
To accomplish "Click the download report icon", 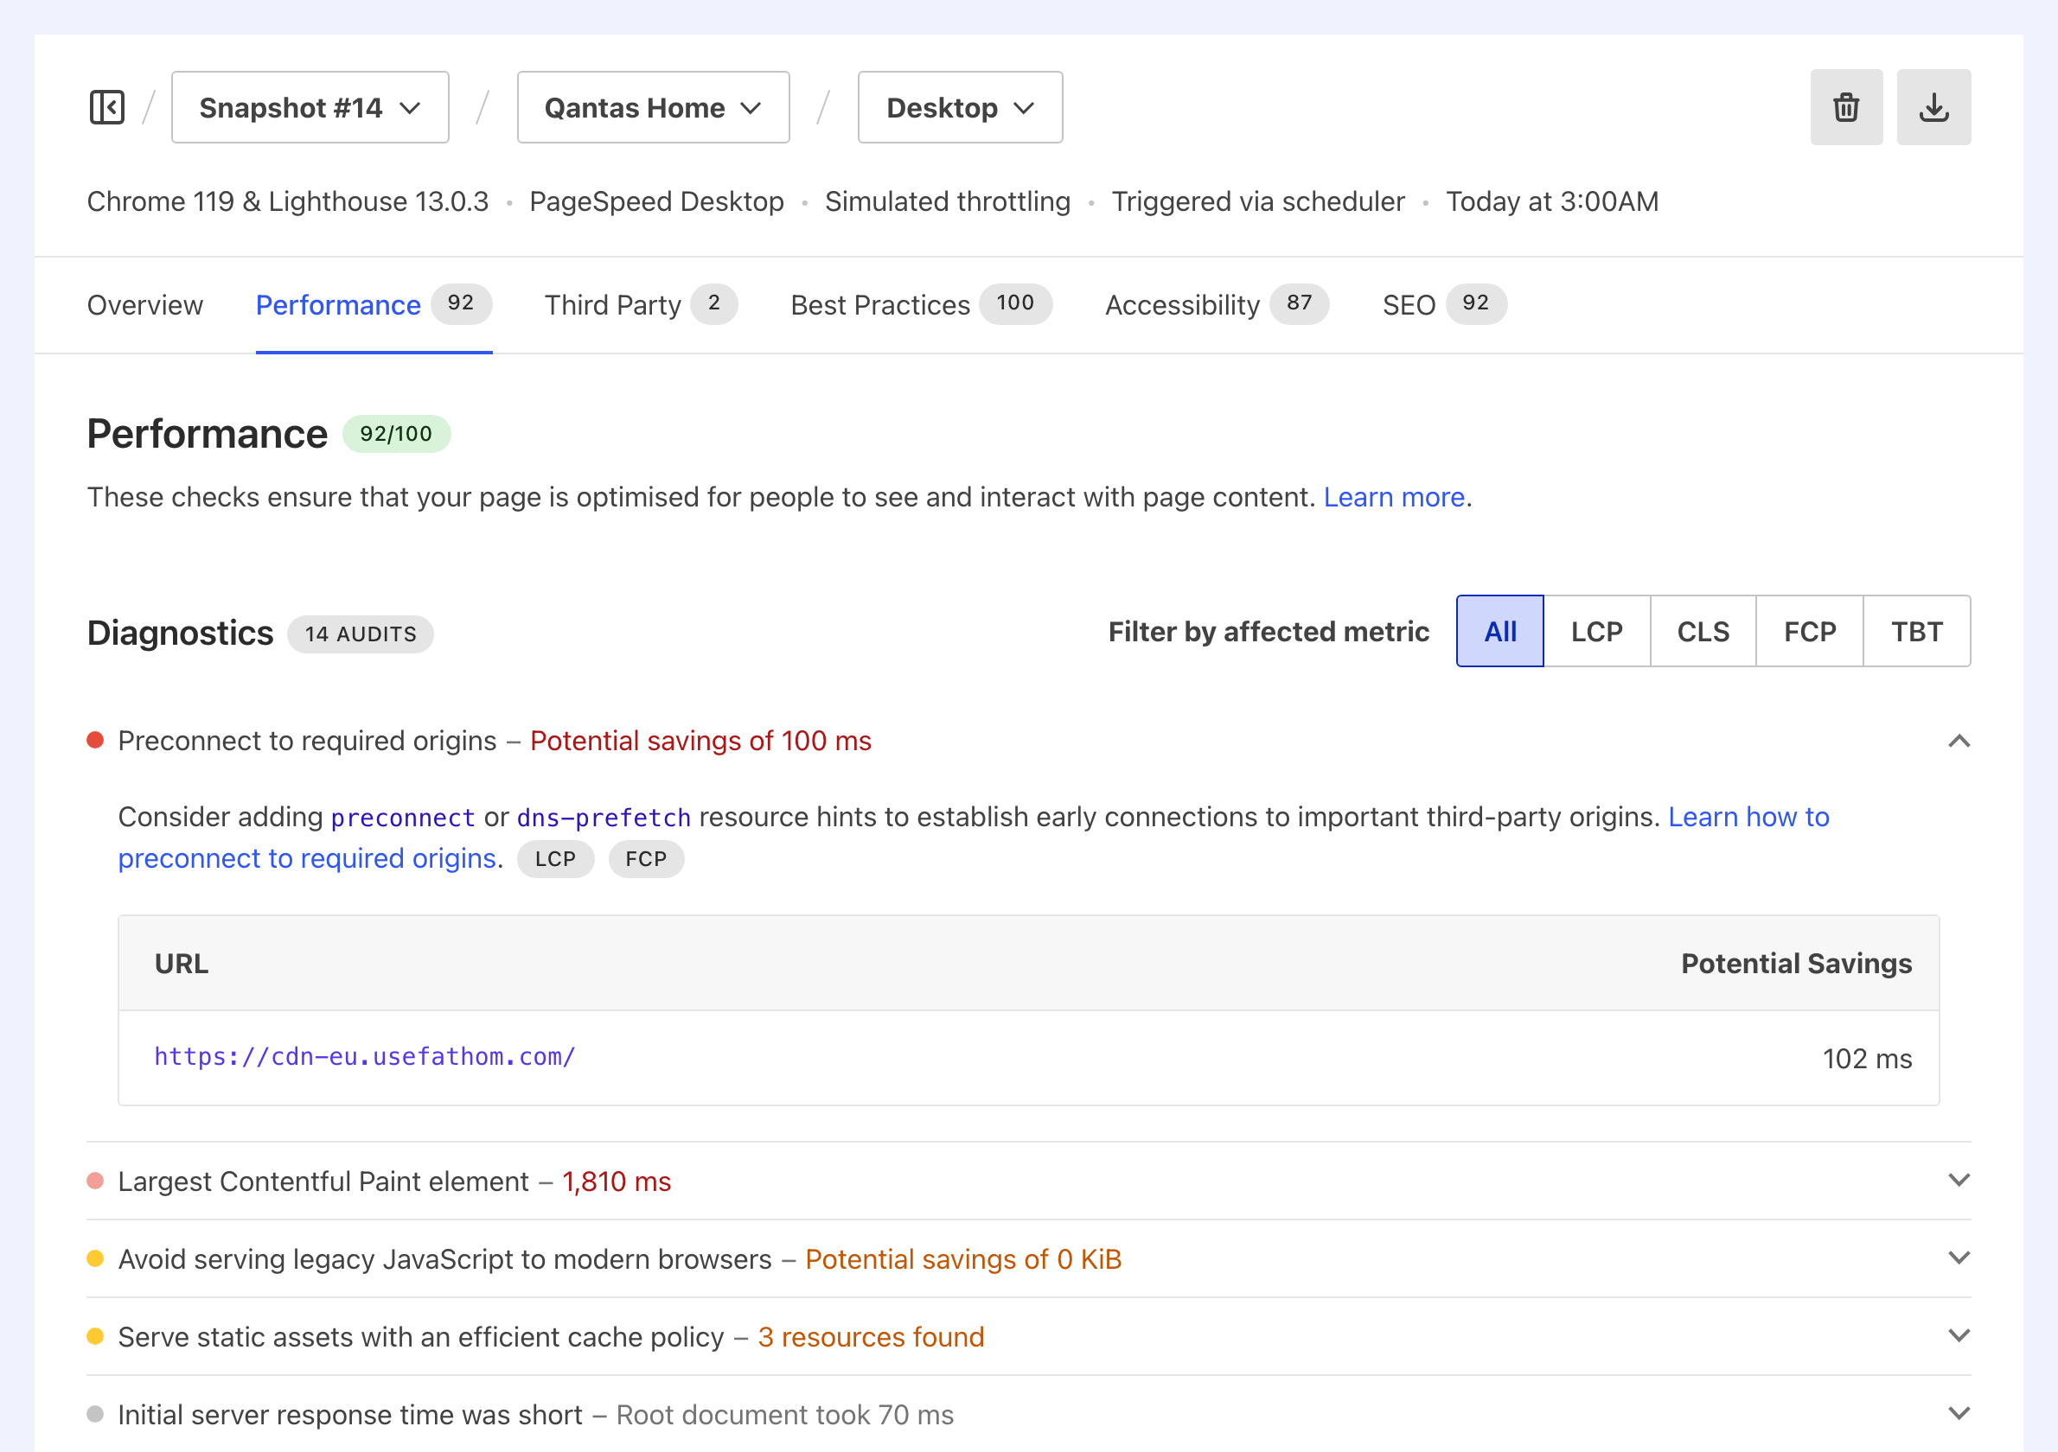I will tap(1933, 107).
